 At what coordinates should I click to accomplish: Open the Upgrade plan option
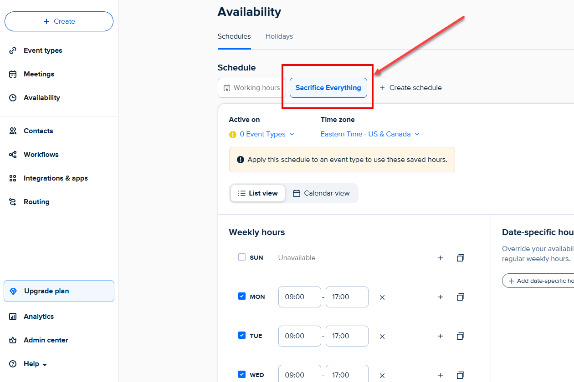[x=46, y=291]
